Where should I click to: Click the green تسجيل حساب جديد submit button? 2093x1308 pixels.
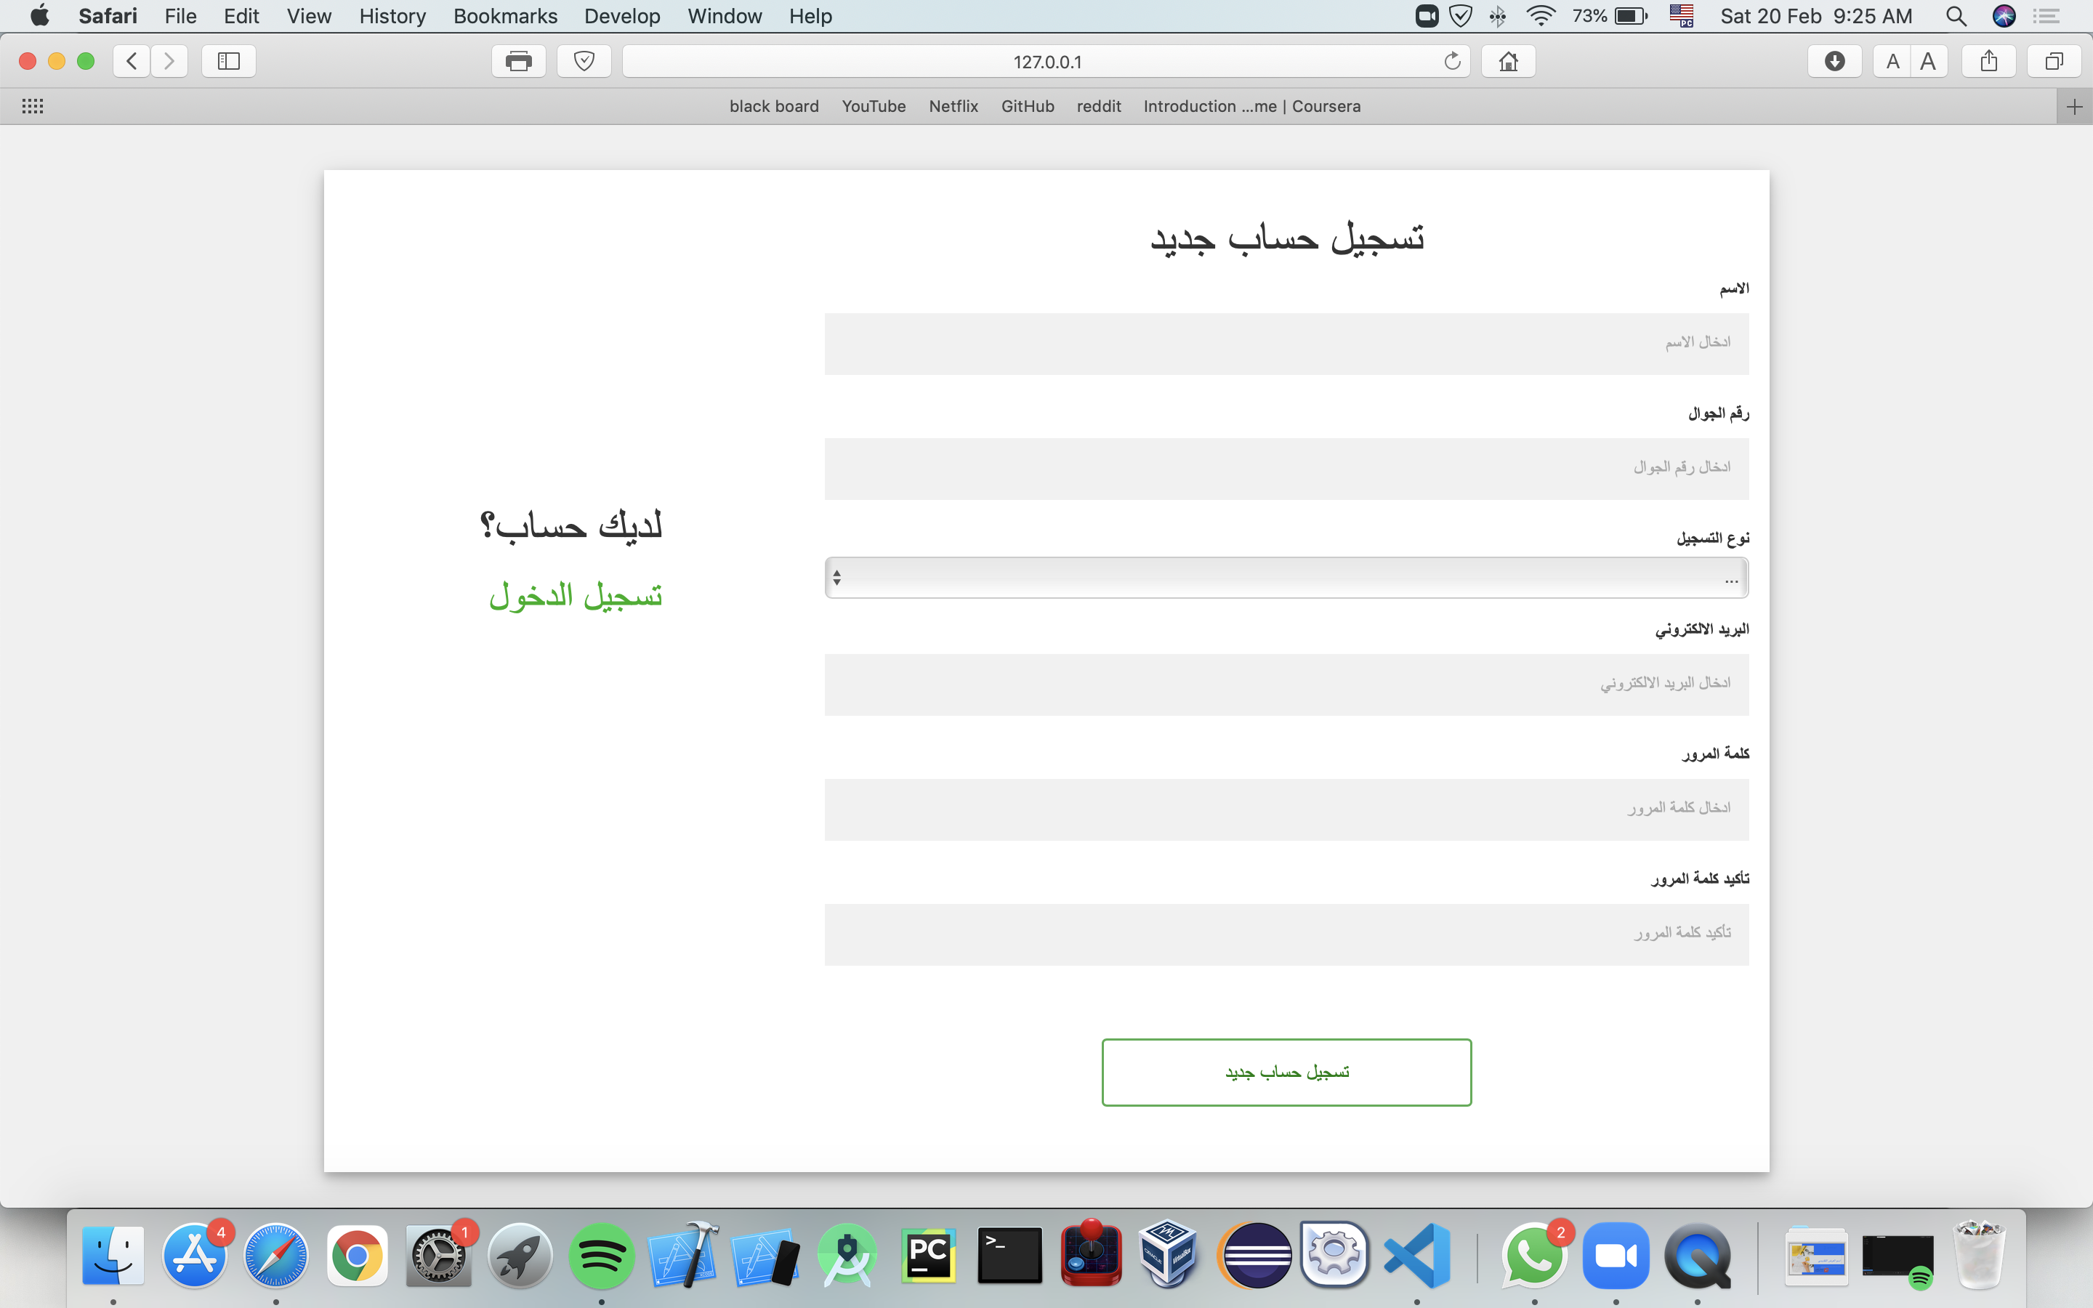tap(1286, 1072)
